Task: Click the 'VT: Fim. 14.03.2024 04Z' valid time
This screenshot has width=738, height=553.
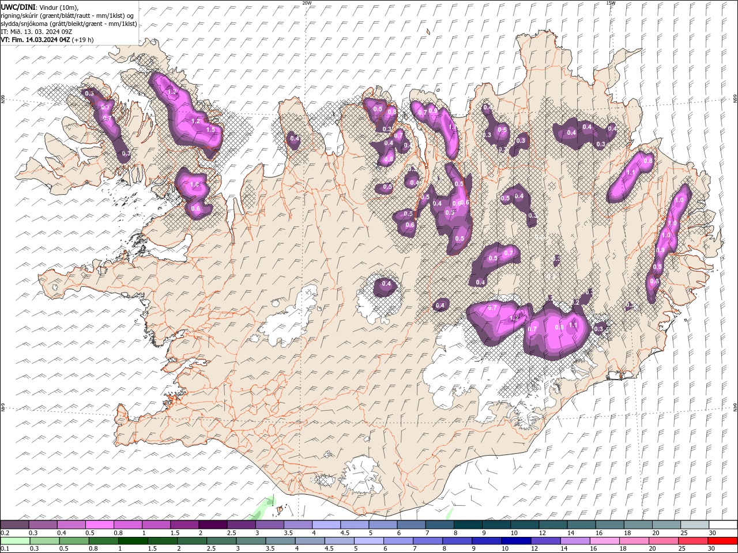Action: pos(35,40)
